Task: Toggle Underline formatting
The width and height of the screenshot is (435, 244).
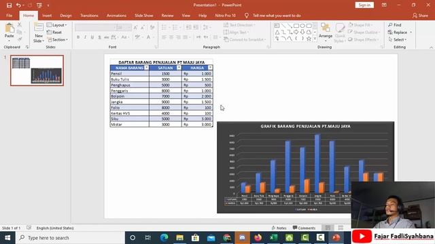Action: [x=92, y=37]
